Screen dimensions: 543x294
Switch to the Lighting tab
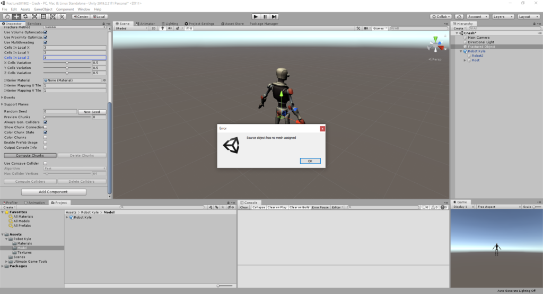170,24
